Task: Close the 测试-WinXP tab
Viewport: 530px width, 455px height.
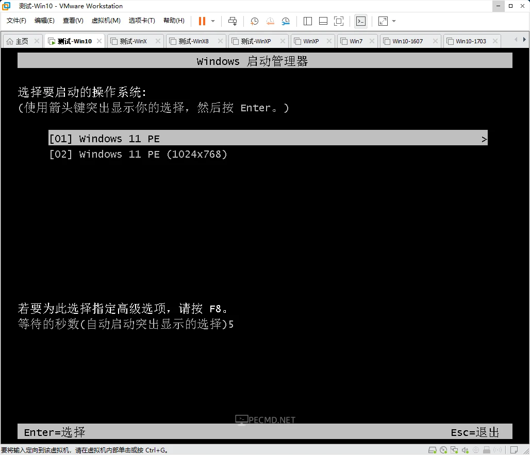Action: [x=283, y=41]
